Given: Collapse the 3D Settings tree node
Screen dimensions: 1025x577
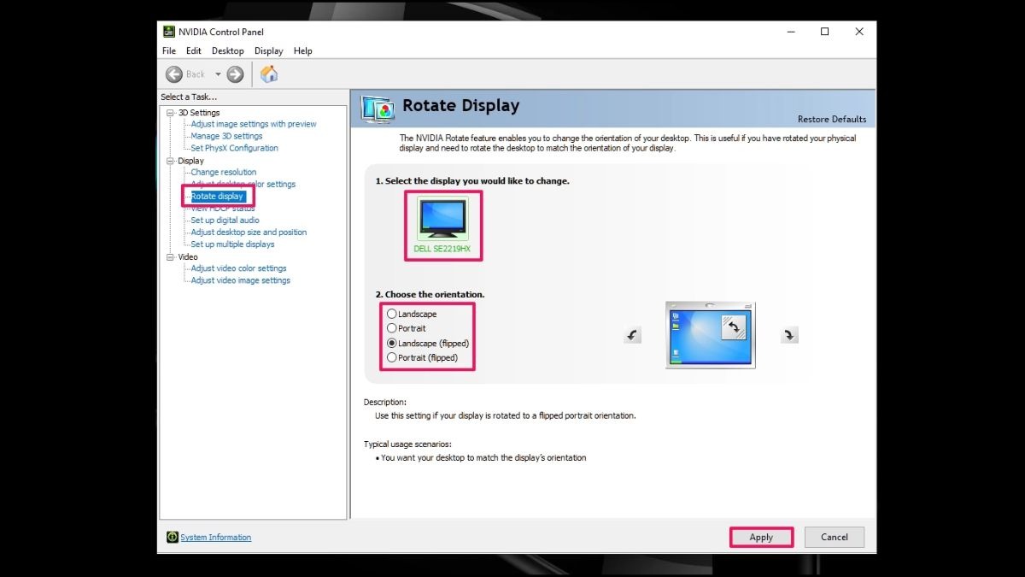Looking at the screenshot, I should 170,113.
